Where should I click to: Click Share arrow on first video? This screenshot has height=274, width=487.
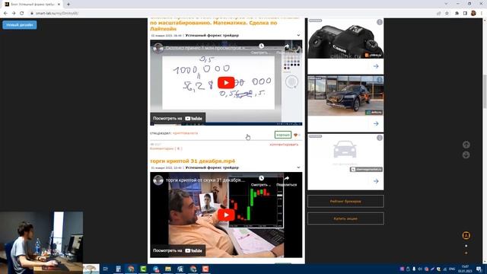[x=287, y=46]
